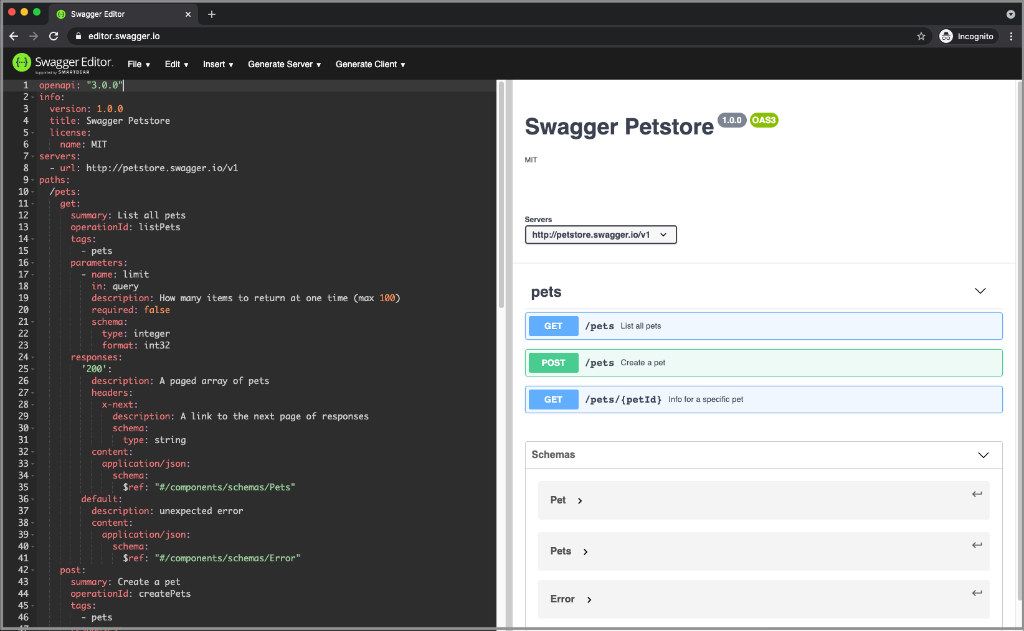Click the Incognito badge icon
The width and height of the screenshot is (1024, 631).
coord(946,36)
